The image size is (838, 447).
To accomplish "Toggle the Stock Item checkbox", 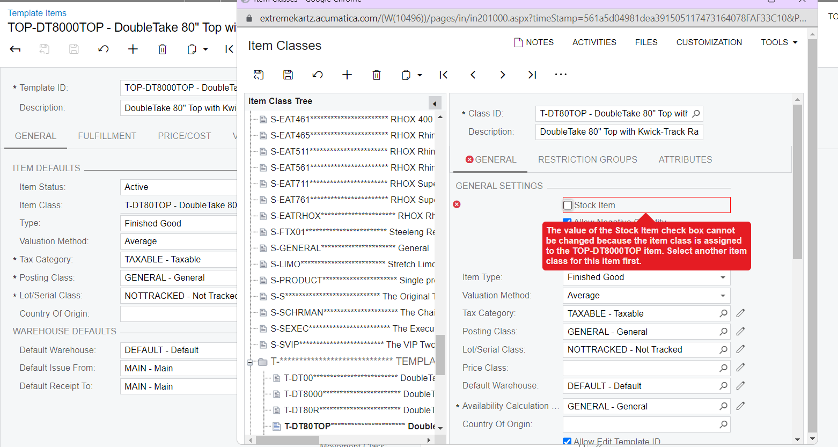I will click(x=568, y=205).
